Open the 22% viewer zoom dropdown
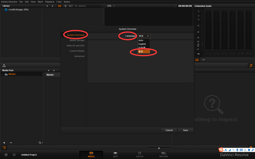Viewport: 255px width, 159px height. 111,6
